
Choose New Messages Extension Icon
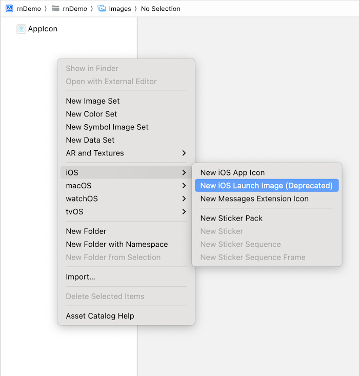254,199
